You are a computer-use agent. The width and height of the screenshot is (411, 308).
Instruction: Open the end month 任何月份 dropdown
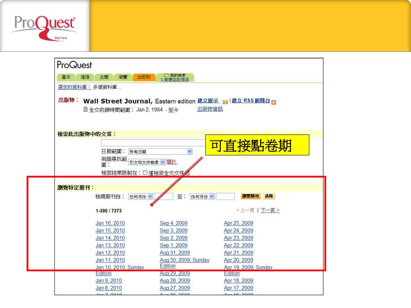[202, 197]
